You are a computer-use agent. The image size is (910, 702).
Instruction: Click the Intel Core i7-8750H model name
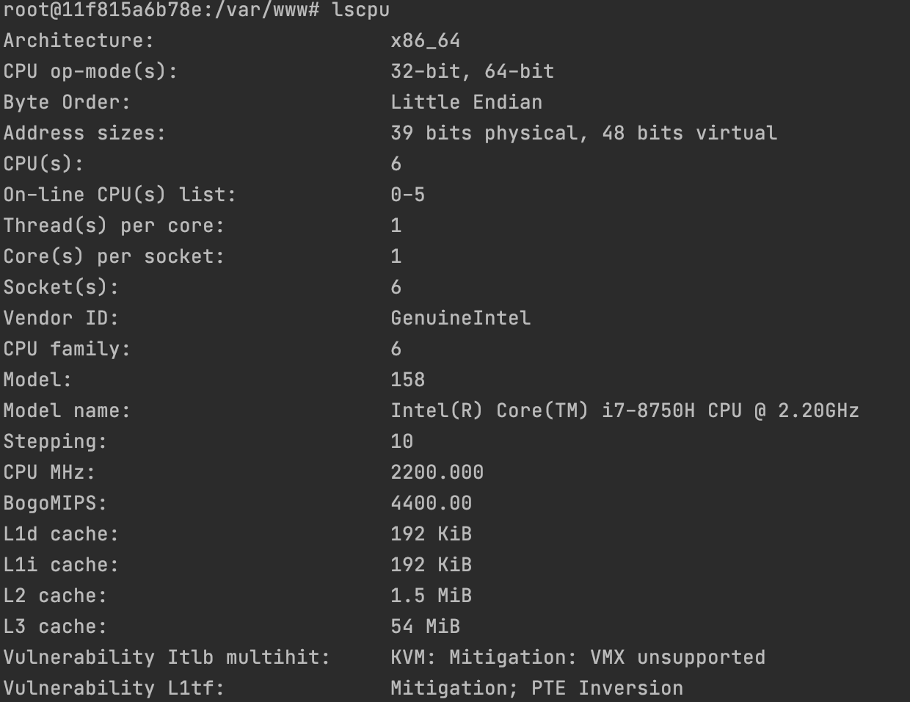tap(625, 410)
